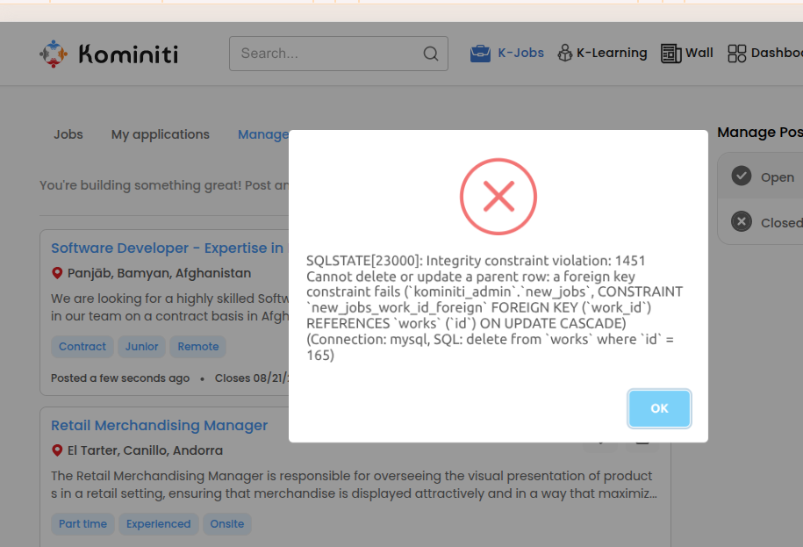
Task: Click the Remote job tag
Action: [198, 347]
